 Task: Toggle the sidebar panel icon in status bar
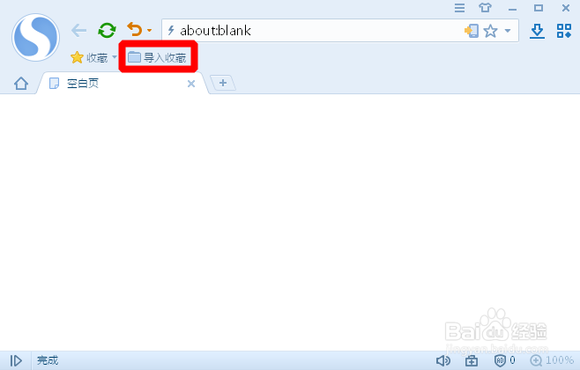pyautogui.click(x=16, y=360)
